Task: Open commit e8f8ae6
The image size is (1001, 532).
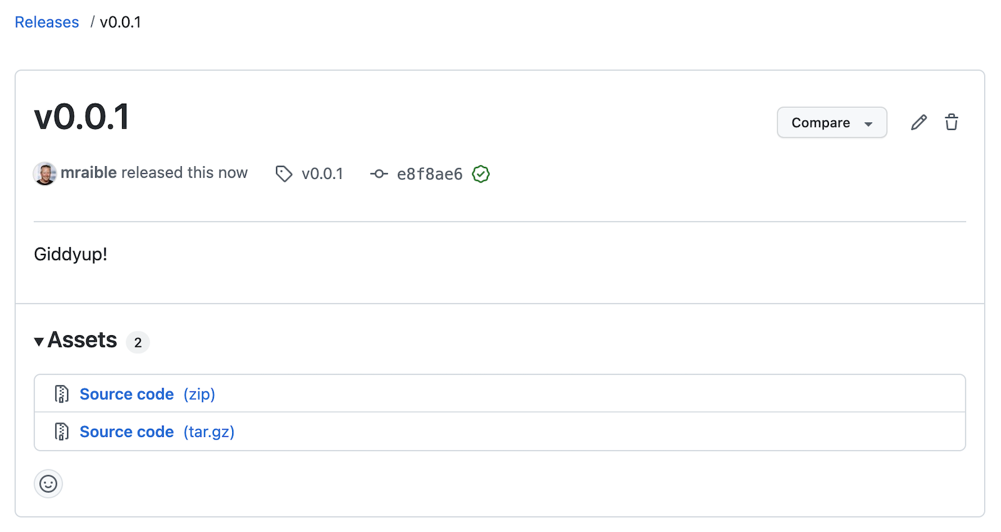Action: tap(430, 174)
